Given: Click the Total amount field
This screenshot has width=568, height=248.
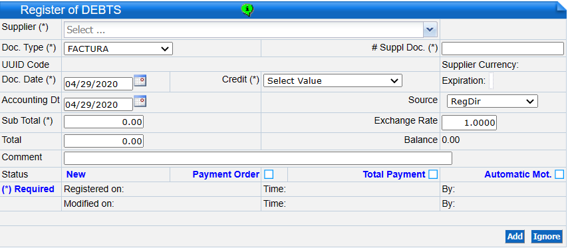Looking at the screenshot, I should [x=104, y=141].
